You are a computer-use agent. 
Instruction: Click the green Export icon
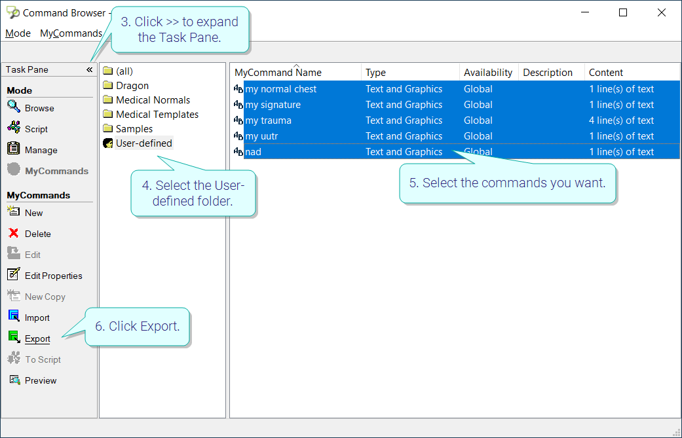(x=14, y=337)
